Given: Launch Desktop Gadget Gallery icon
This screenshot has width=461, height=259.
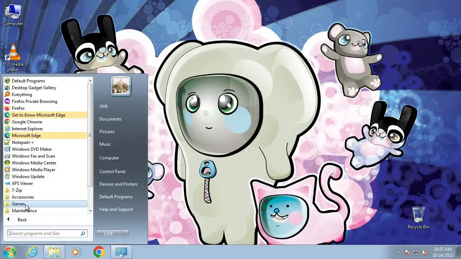Looking at the screenshot, I should click(7, 88).
